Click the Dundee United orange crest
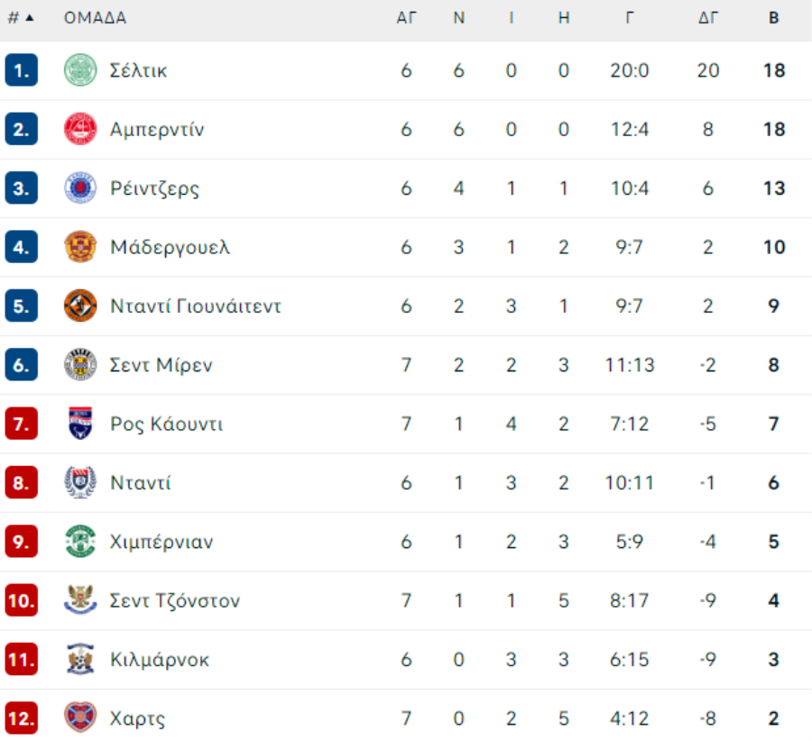Screen dimensions: 812x741 tap(80, 306)
